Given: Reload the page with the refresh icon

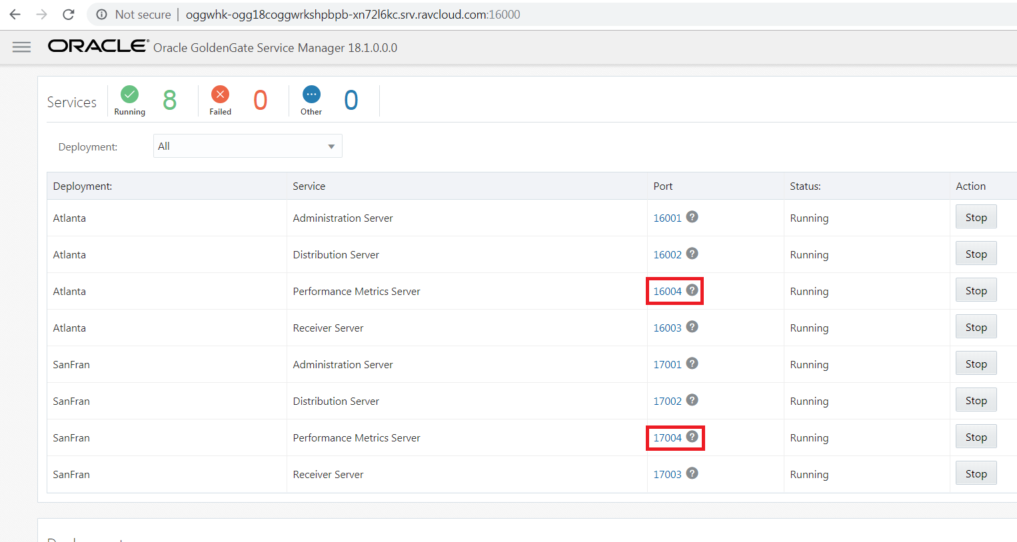Looking at the screenshot, I should point(68,14).
